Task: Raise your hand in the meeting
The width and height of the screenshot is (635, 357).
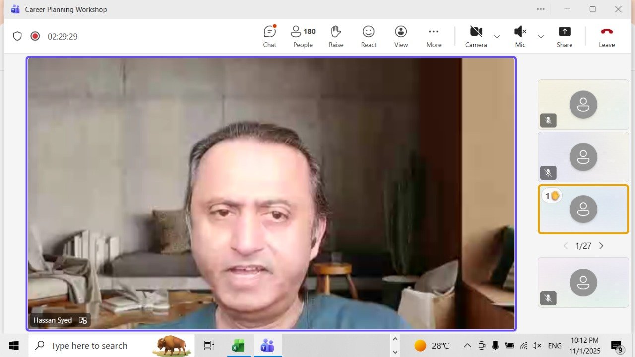Action: (x=336, y=37)
